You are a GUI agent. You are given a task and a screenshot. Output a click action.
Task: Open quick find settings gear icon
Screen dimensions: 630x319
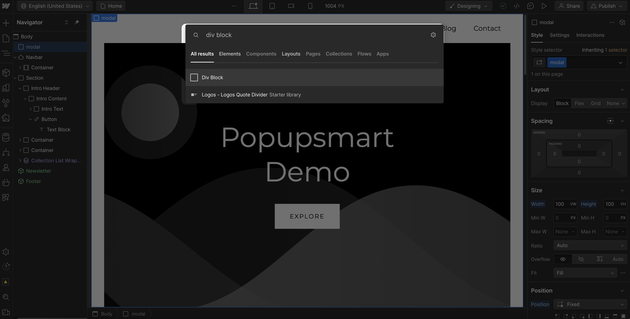(433, 35)
